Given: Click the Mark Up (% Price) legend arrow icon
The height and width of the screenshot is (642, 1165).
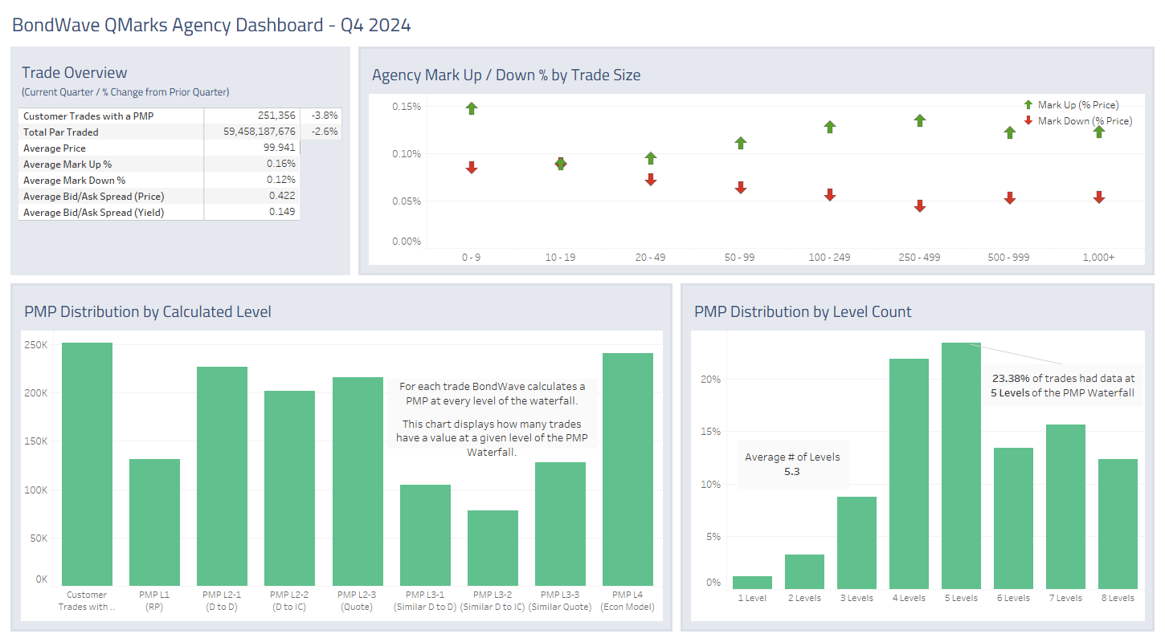Looking at the screenshot, I should tap(1028, 105).
